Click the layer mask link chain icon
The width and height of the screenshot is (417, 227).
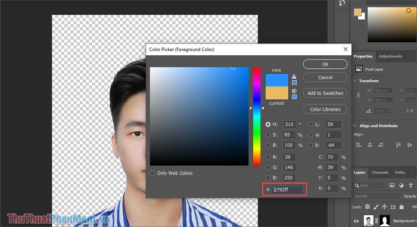point(376,220)
